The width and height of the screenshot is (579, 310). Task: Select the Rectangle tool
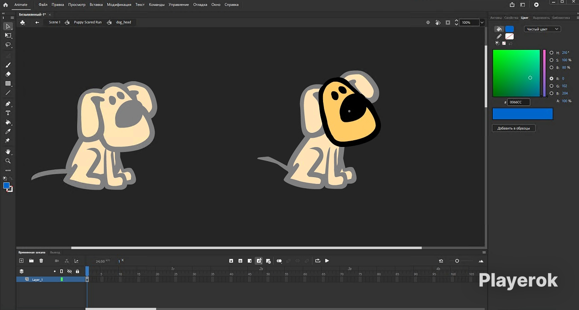pyautogui.click(x=8, y=84)
